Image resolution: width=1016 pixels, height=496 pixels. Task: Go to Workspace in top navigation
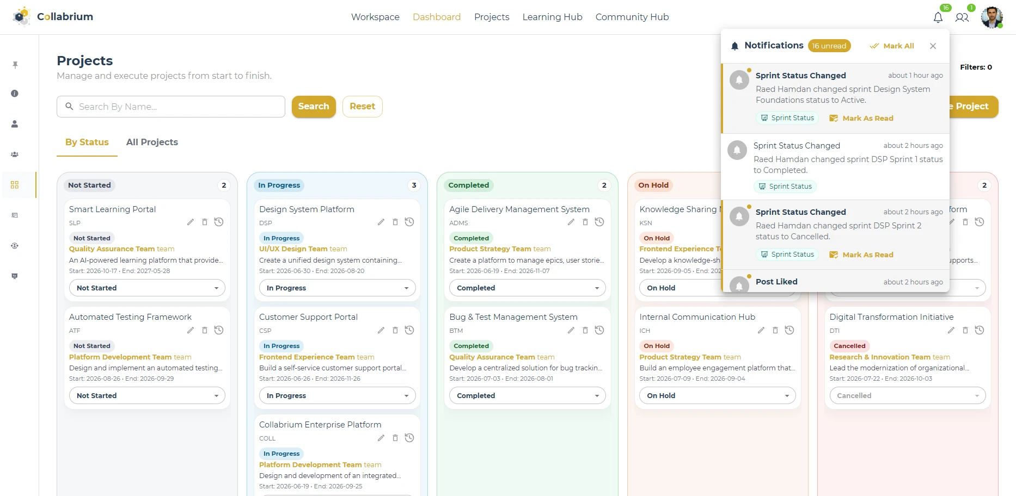point(375,17)
